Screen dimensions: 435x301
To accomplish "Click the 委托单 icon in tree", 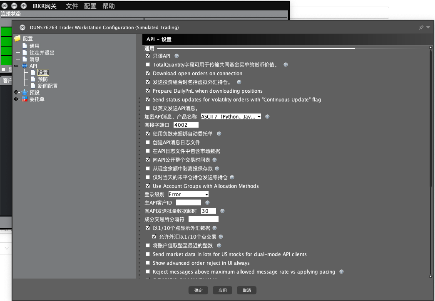I will tap(25, 99).
